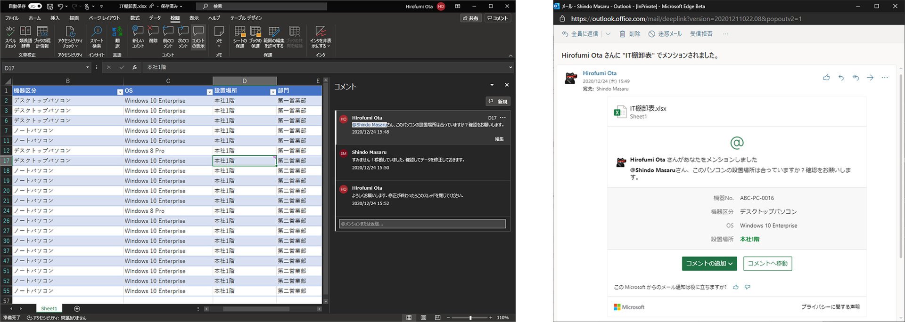Protect workbook with ブックの保護 icon
The width and height of the screenshot is (905, 322).
[255, 37]
